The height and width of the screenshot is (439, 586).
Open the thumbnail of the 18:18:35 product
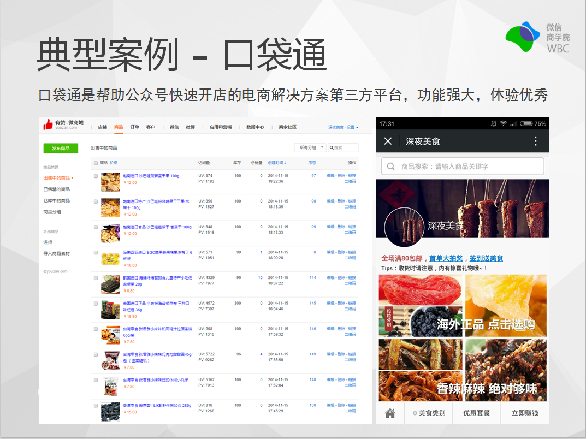coord(110,207)
